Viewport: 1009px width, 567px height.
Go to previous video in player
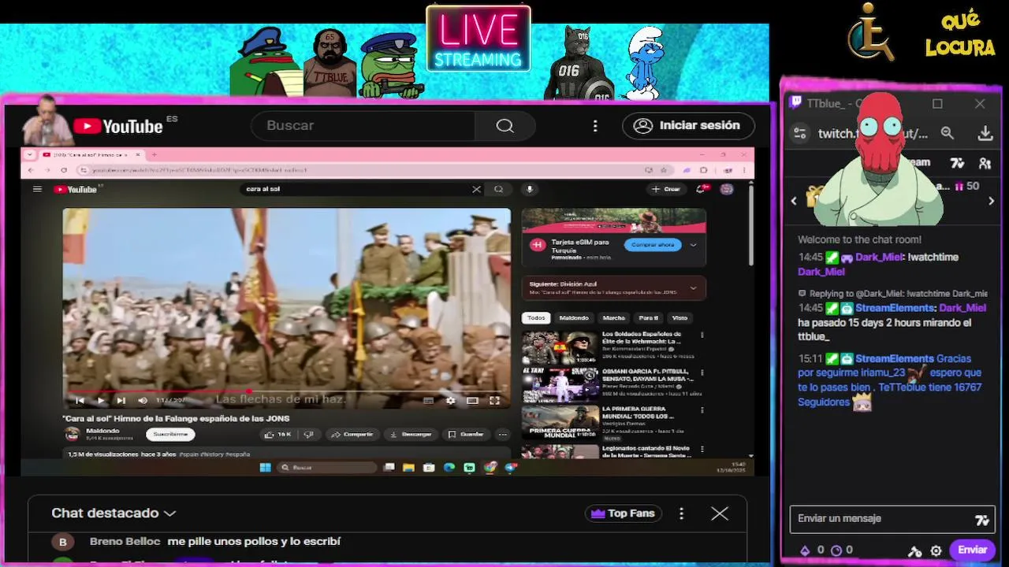click(80, 401)
